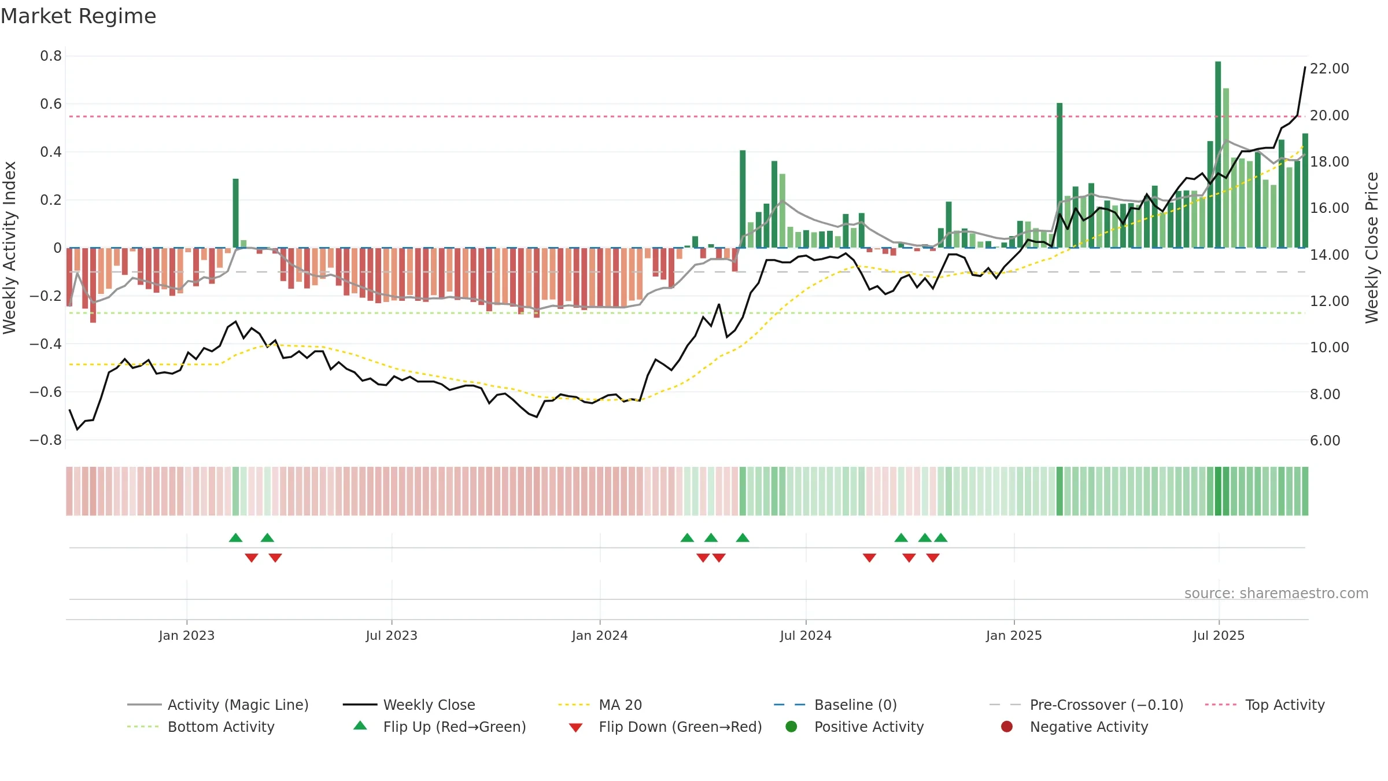Click the Jan 2023 x-axis label
This screenshot has width=1388, height=781.
[186, 635]
